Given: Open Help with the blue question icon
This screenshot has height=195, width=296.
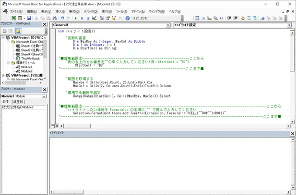Looking at the screenshot, I should pyautogui.click(x=127, y=18).
